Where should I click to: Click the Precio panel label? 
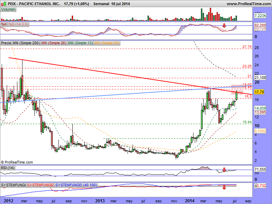(6, 43)
